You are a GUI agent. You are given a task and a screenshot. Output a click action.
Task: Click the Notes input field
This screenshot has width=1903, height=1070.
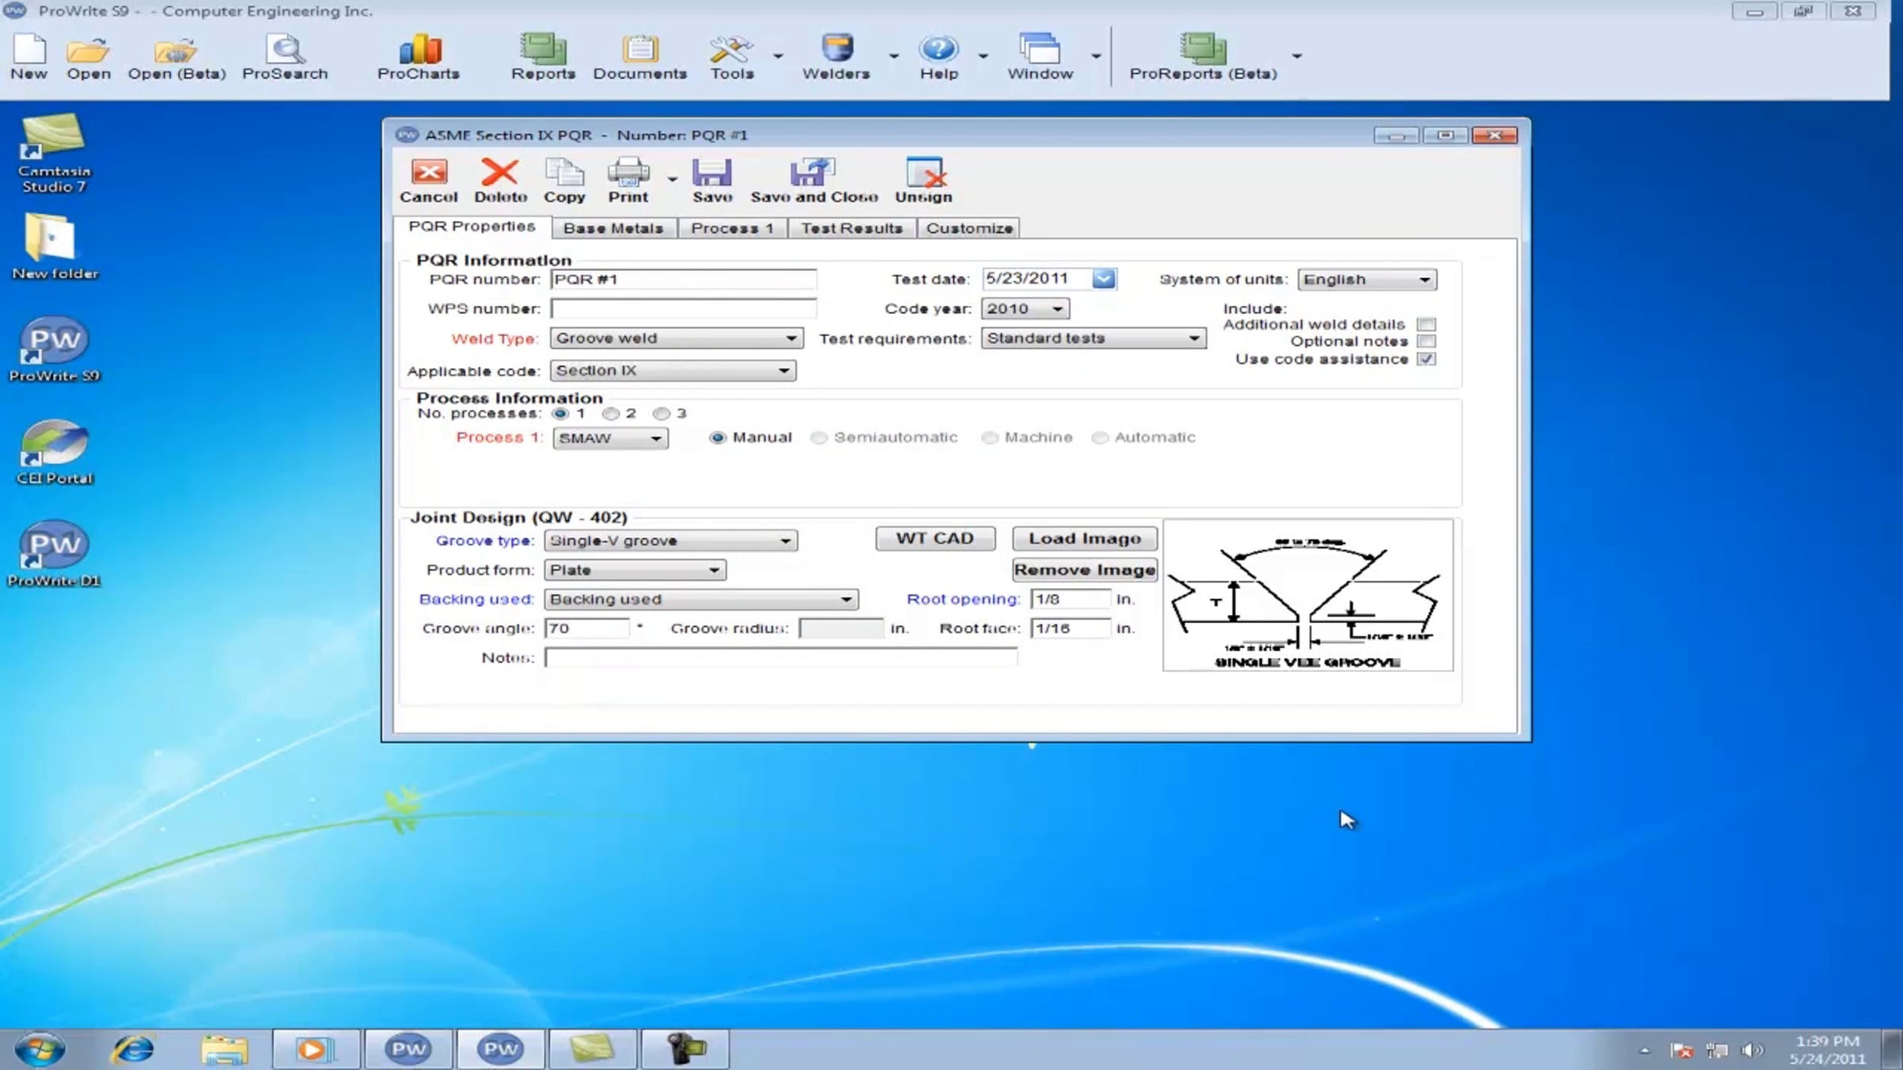pos(781,658)
